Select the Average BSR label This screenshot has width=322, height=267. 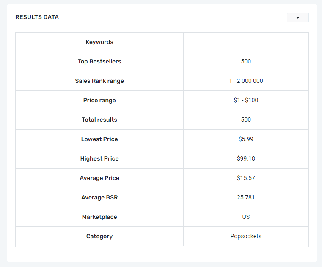pyautogui.click(x=99, y=197)
